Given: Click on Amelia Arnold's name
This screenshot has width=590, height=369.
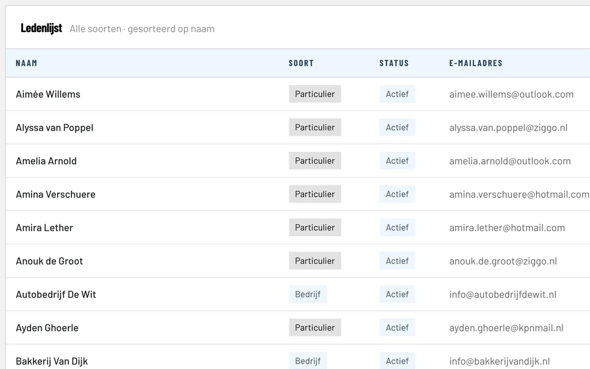Looking at the screenshot, I should click(x=46, y=161).
